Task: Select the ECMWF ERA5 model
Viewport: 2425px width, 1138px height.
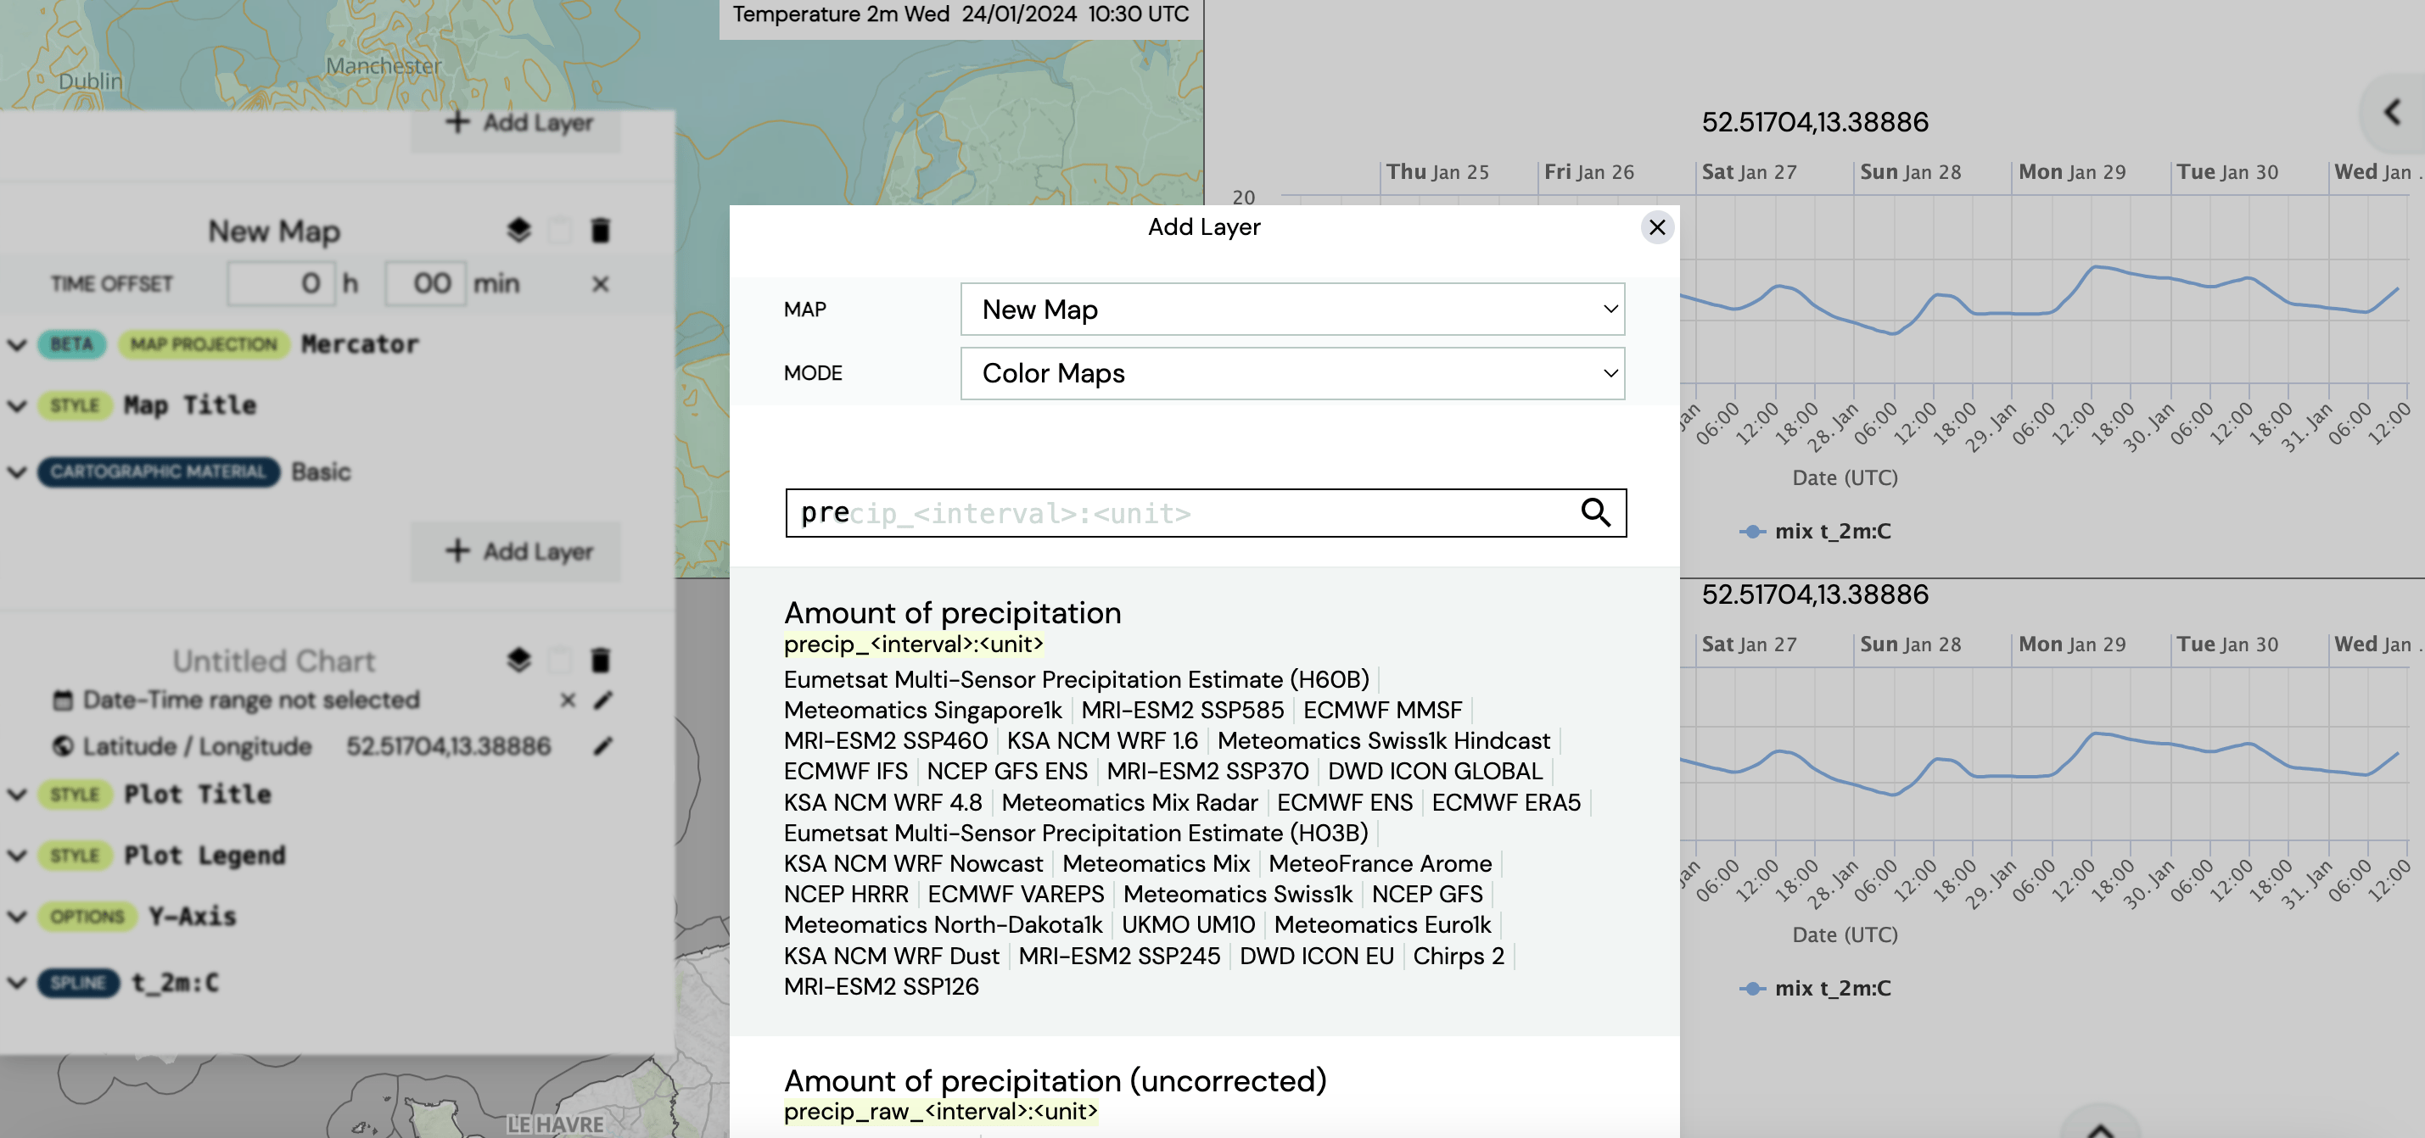Action: 1505,802
